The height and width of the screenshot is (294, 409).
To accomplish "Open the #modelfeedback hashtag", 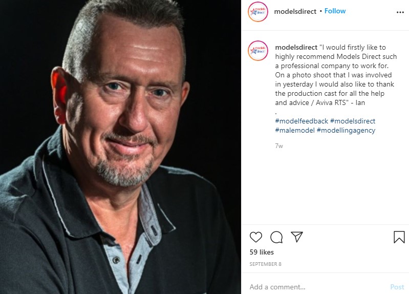I will [302, 121].
